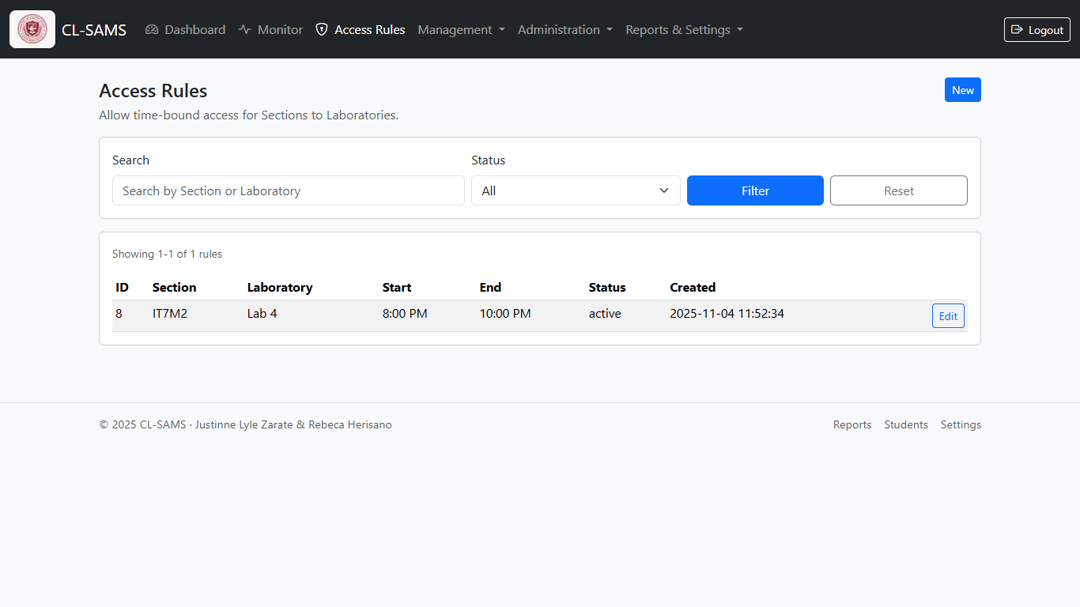Open the Reports & Settings dropdown
The width and height of the screenshot is (1080, 607).
click(684, 30)
